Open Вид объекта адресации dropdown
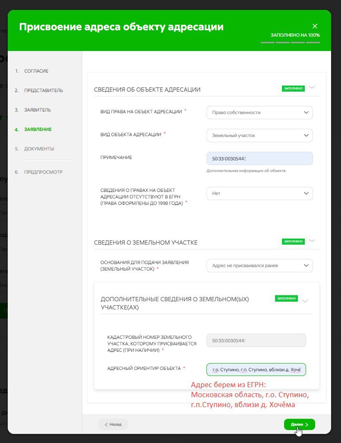The height and width of the screenshot is (443, 341). tap(260, 136)
